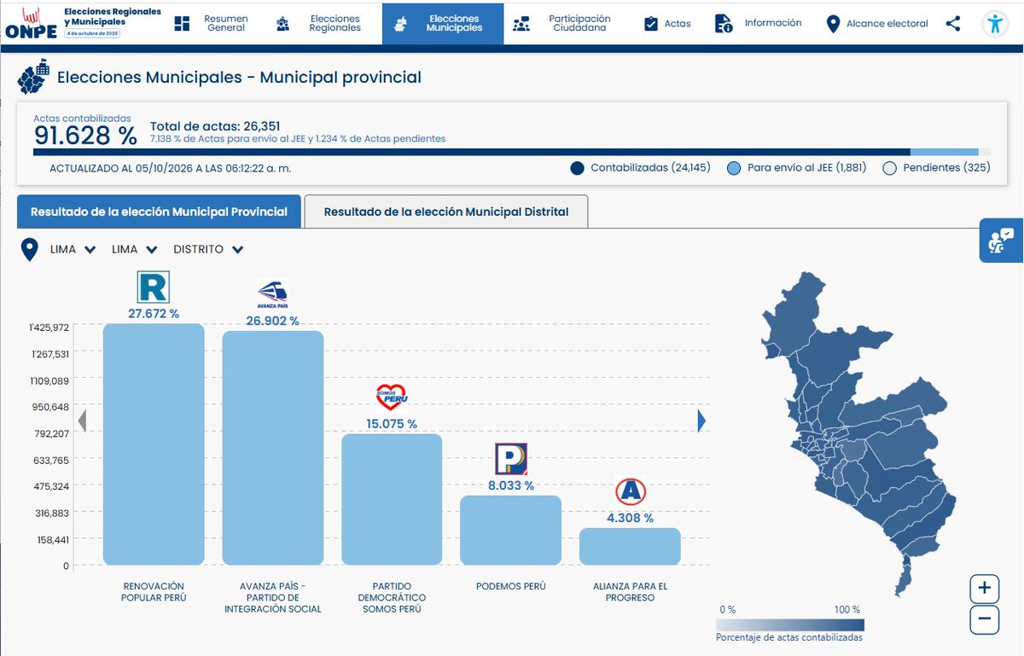
Task: Select the Alianza para el Progreso bar
Action: coord(630,546)
